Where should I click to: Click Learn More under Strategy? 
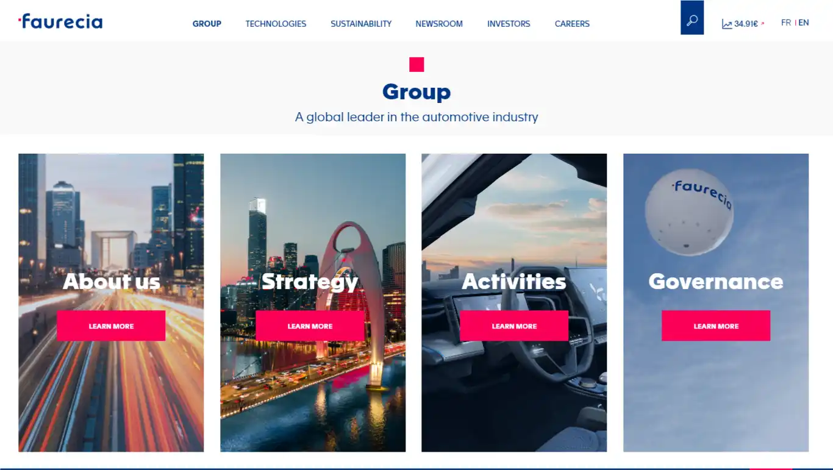point(310,326)
